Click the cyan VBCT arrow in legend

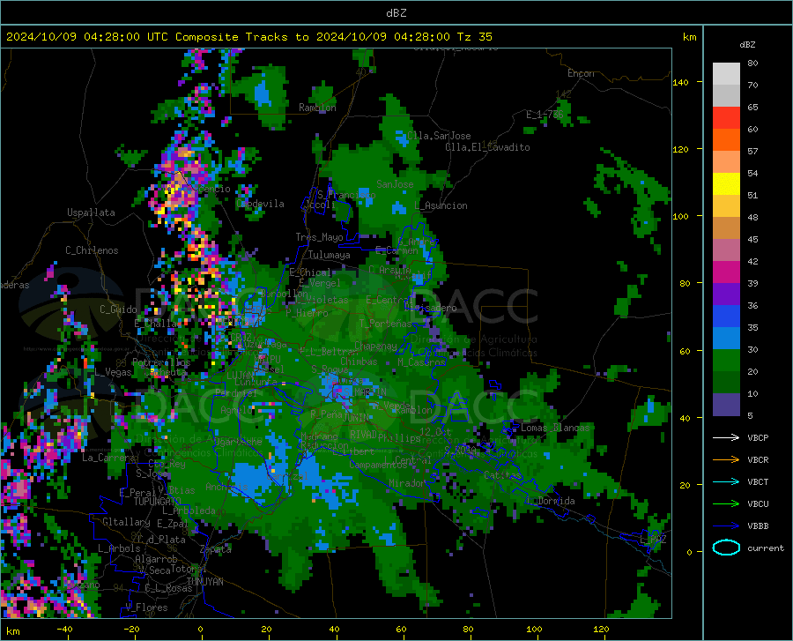[726, 481]
